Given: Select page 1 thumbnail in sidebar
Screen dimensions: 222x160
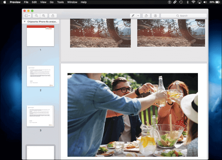Looking at the screenshot, I should pos(40,36).
